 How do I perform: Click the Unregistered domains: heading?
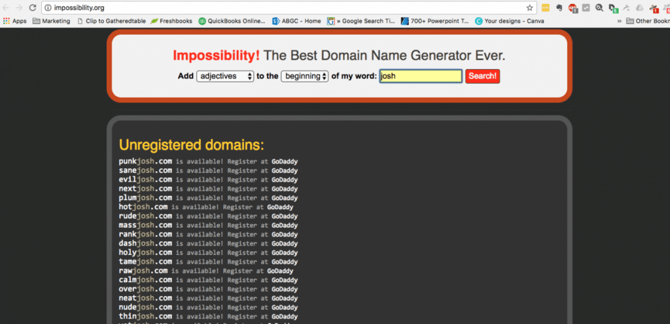tap(192, 146)
